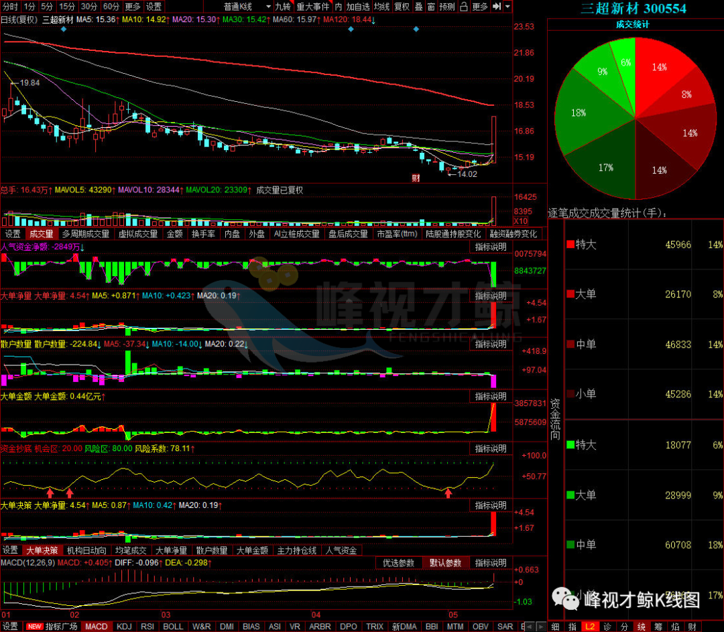Select the 分 tab at bottom right

[x=624, y=627]
